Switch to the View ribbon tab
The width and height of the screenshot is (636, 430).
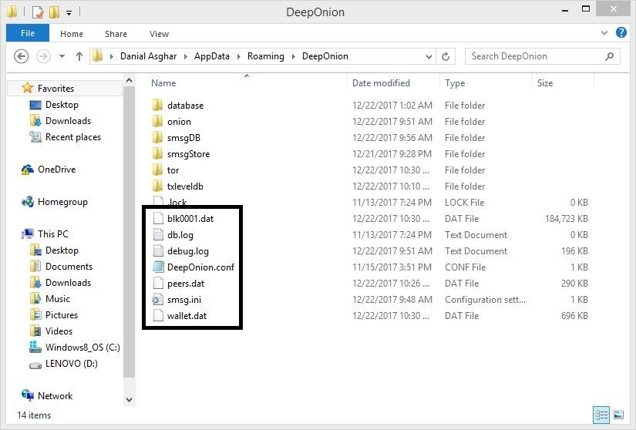[159, 34]
